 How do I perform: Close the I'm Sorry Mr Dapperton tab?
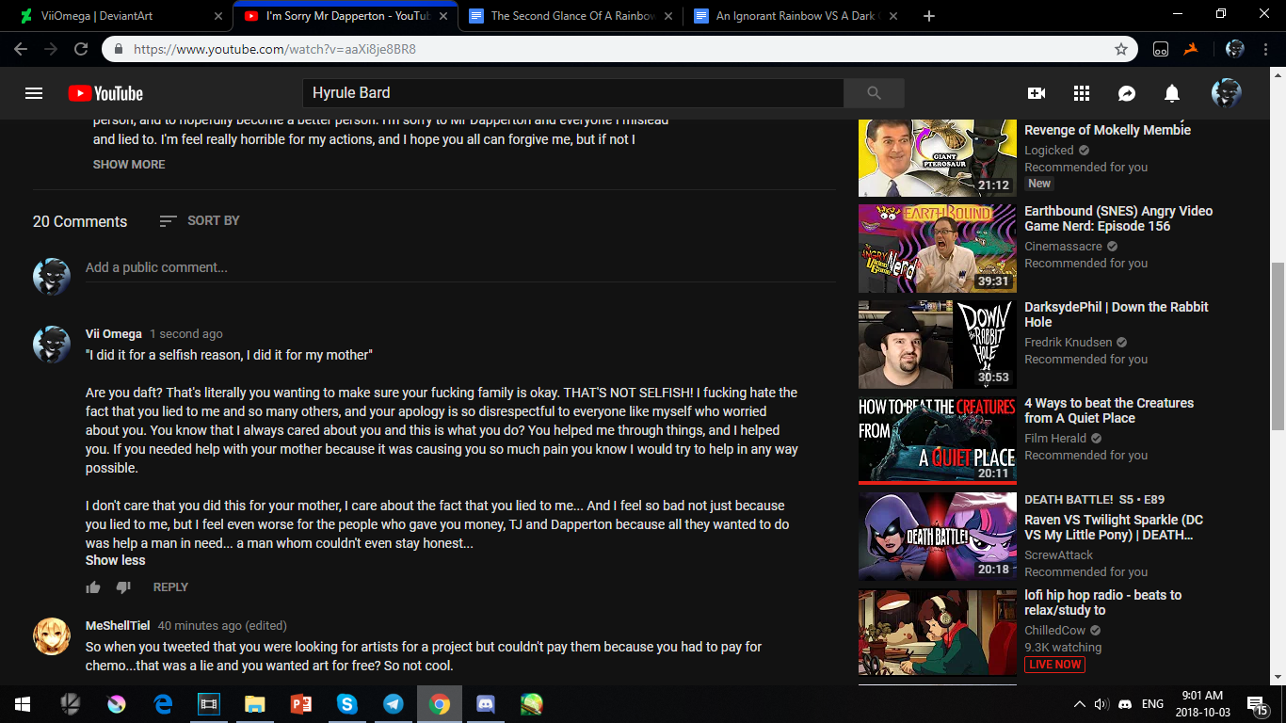[x=444, y=16]
